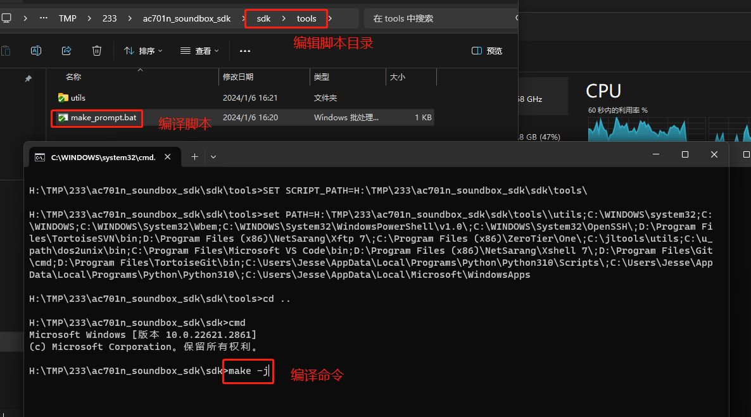Open the terminal new-tab profile dropdown
The image size is (751, 417).
pyautogui.click(x=213, y=156)
